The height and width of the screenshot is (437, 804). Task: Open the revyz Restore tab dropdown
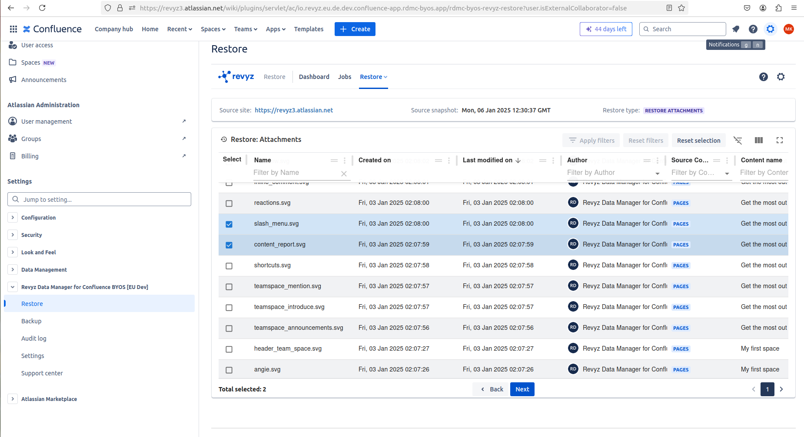373,77
